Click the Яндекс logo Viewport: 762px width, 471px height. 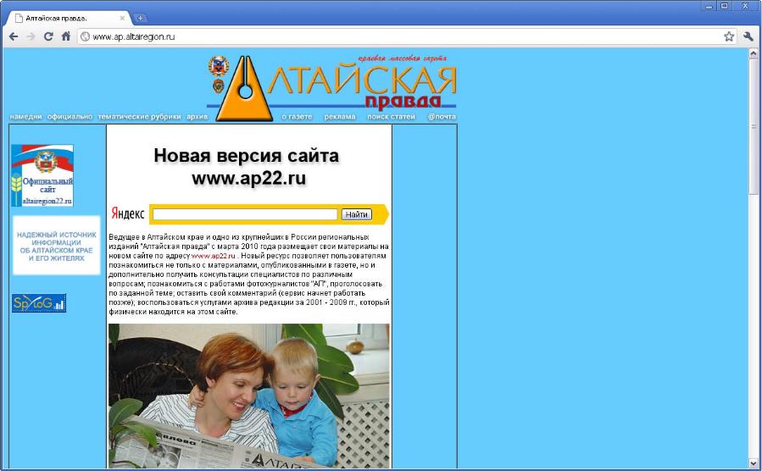point(128,213)
